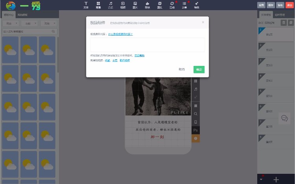The image size is (295, 184).
Task: Switch to the 组件管理 tab
Action: point(280,15)
